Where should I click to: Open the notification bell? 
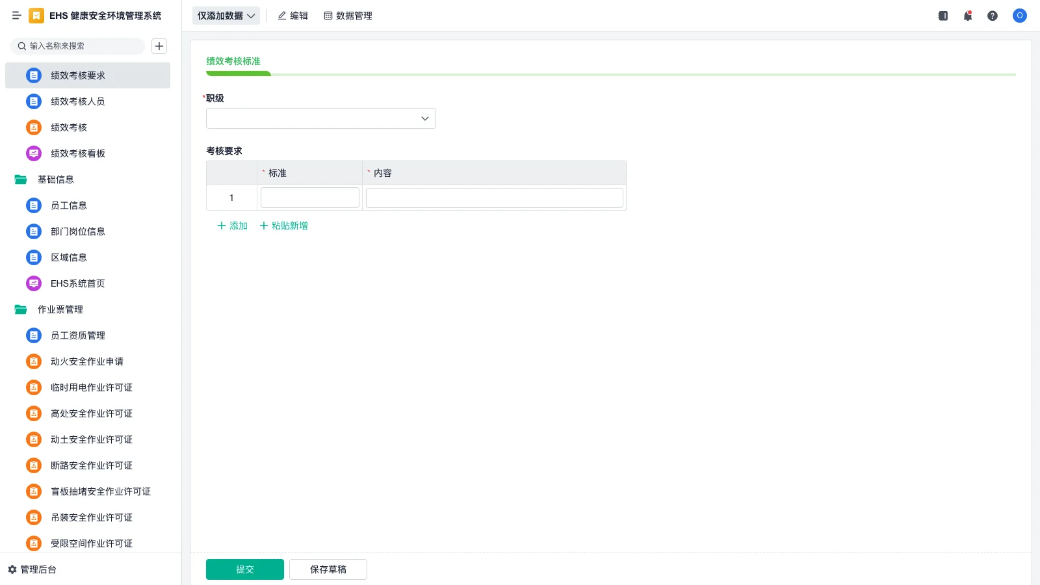[968, 16]
